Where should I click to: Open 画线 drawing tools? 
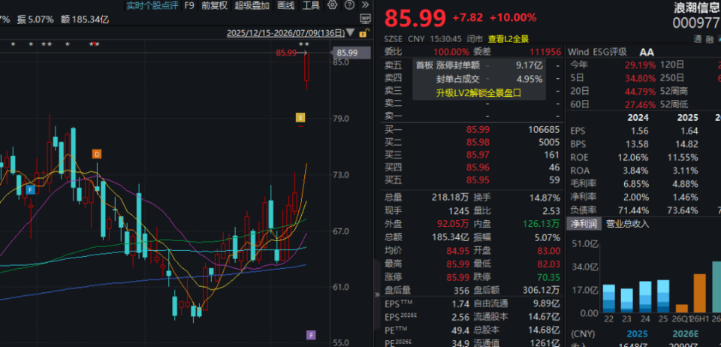tap(285, 5)
